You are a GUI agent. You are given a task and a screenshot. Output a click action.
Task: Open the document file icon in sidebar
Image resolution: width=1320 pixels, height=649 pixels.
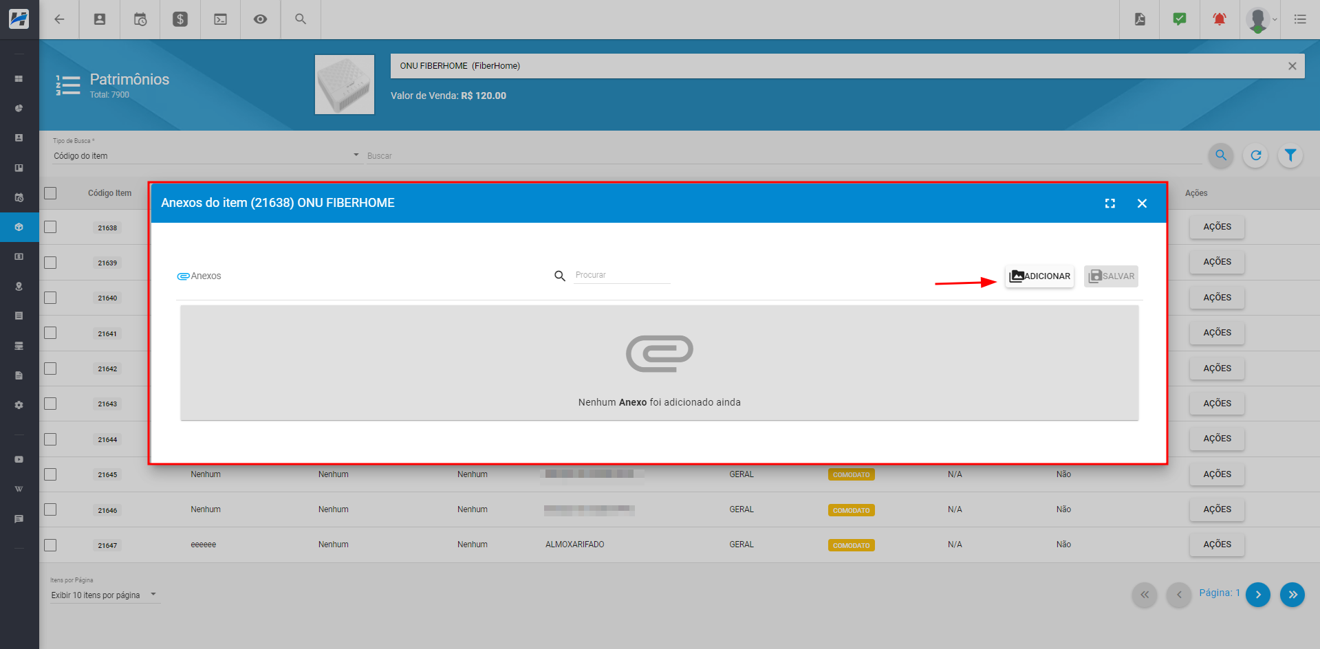pos(19,375)
